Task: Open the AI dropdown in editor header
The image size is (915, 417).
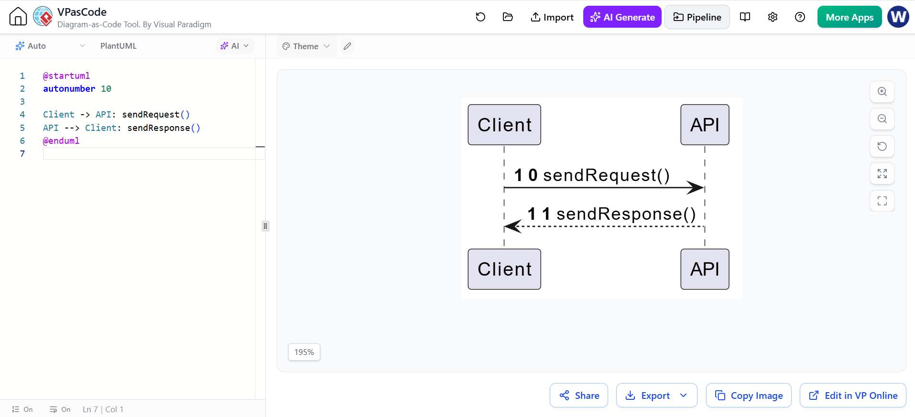Action: [235, 46]
